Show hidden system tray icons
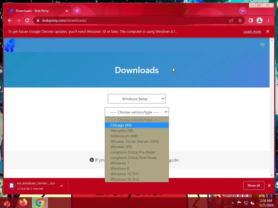The height and width of the screenshot is (208, 278). point(233,203)
